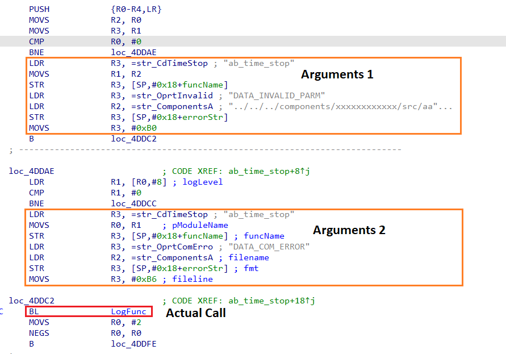Click the #0xB6 fileline immediate value
Viewport: 506px width, 354px height.
(144, 279)
